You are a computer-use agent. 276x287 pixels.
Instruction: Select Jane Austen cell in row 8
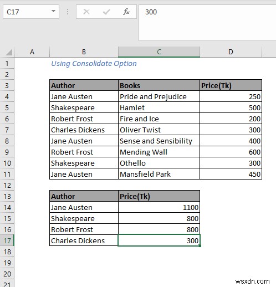(84, 141)
